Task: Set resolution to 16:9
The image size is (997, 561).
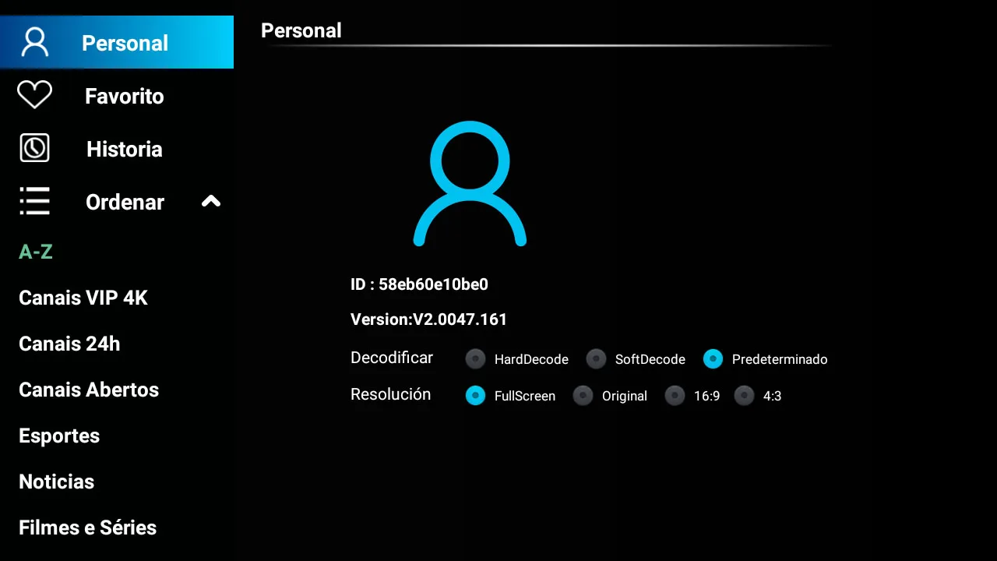Action: coord(692,395)
